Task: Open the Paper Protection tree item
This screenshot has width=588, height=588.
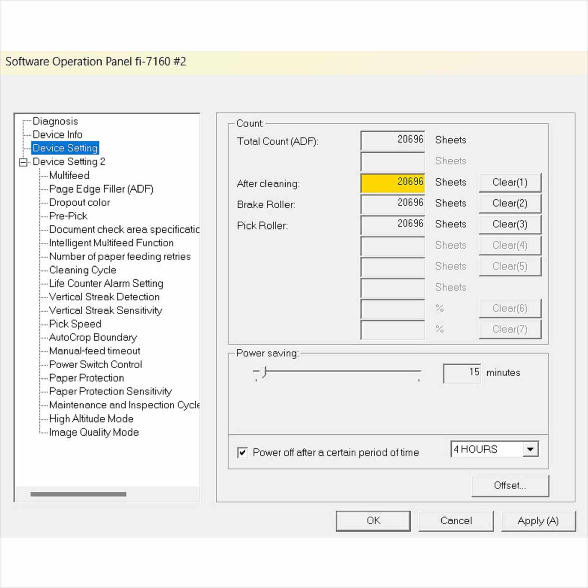Action: (x=86, y=378)
